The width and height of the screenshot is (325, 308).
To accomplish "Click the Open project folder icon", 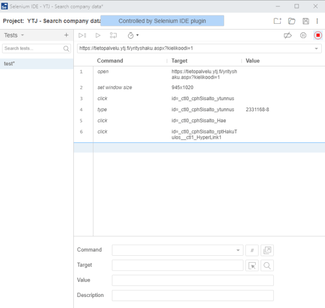I will coord(292,21).
